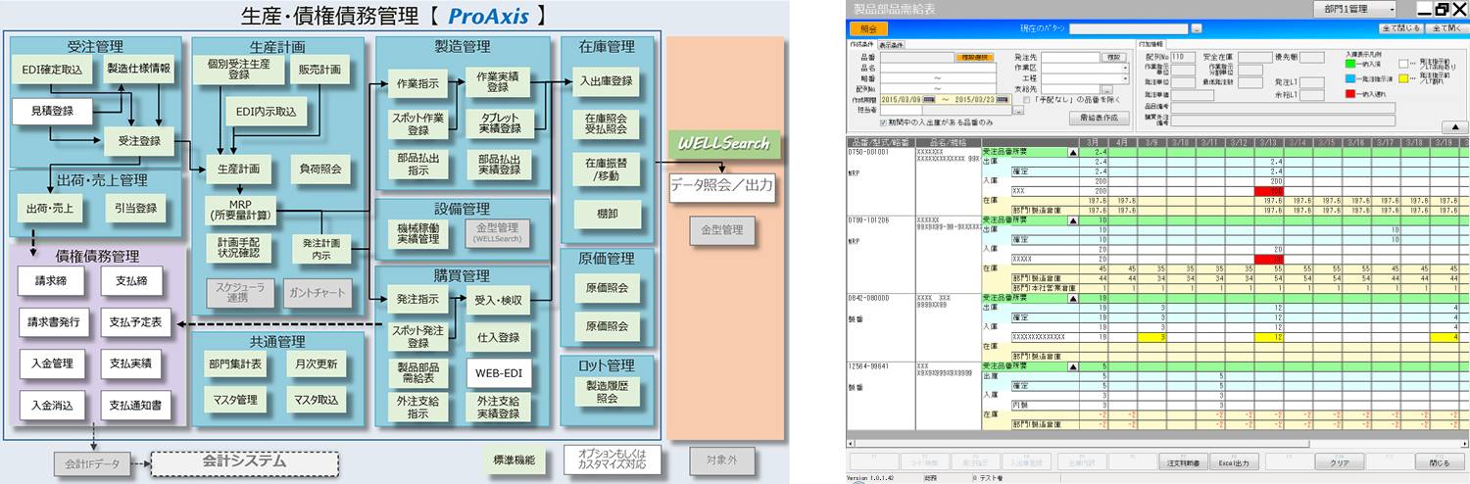Click the 複数 button next to 発注先
The width and height of the screenshot is (1470, 484).
coord(1113,57)
